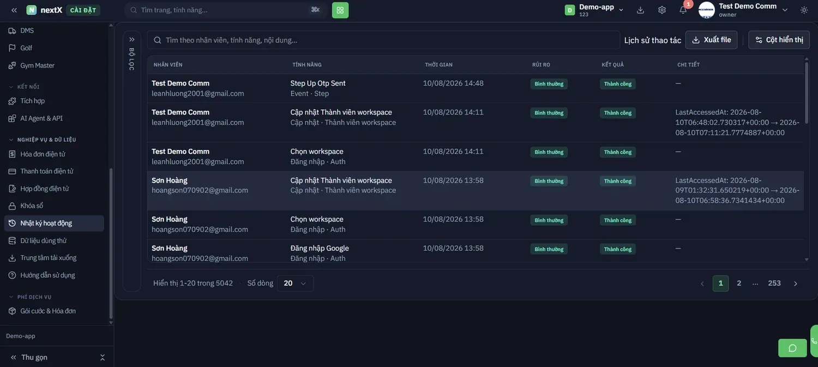Open Dữ liệu dùng thử

click(54, 240)
